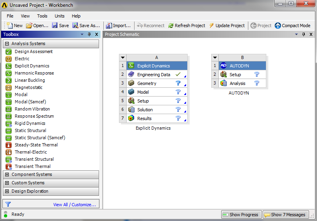The height and width of the screenshot is (221, 317).
Task: Click the Engineering Data green checkmark status
Action: click(x=178, y=74)
